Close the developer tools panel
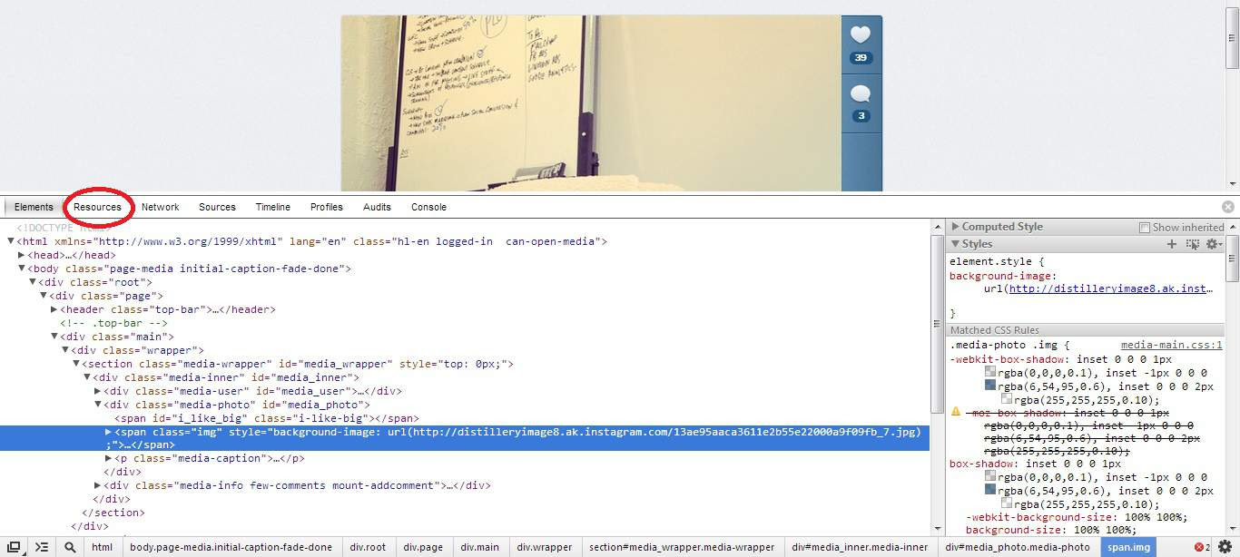1240x557 pixels. (x=1228, y=207)
